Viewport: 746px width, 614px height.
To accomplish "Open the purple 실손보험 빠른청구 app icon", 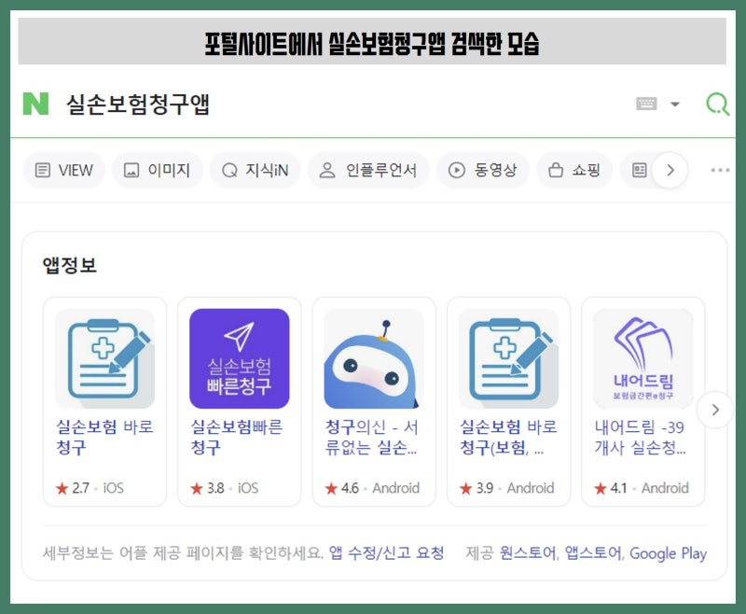I will 240,358.
